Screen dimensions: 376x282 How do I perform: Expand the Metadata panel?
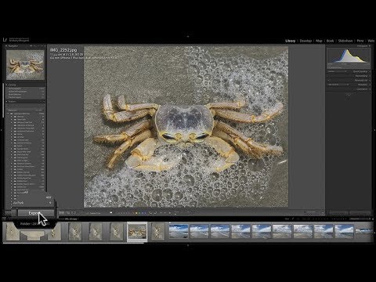[370, 85]
